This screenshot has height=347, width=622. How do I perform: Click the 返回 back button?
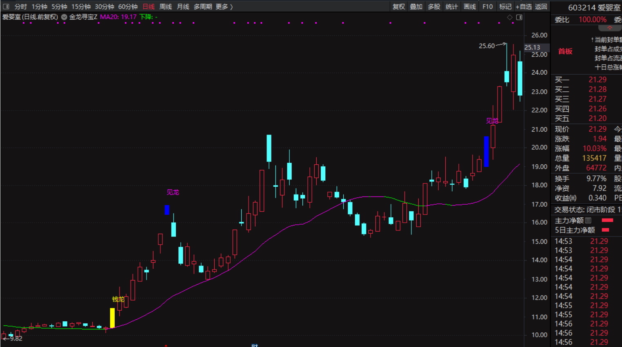coord(541,7)
